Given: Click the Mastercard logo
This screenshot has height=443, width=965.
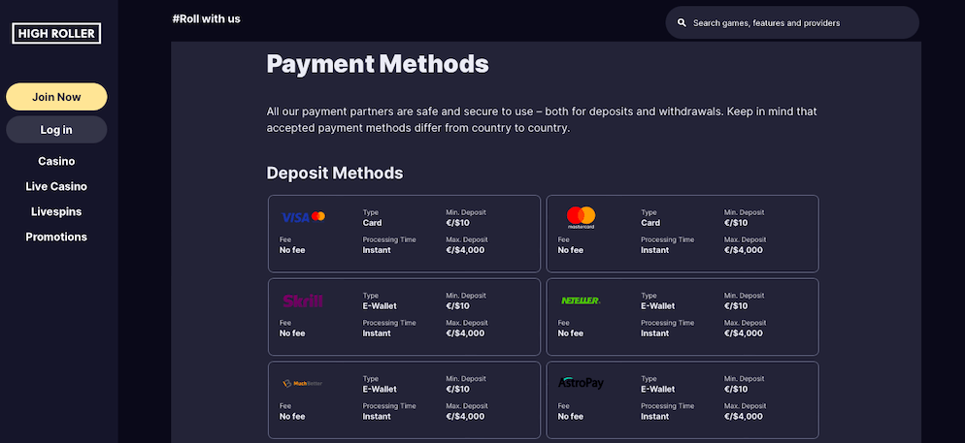Looking at the screenshot, I should tap(581, 217).
